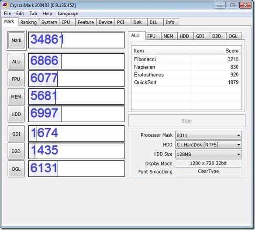Run the FPU benchmark button

coord(16,79)
